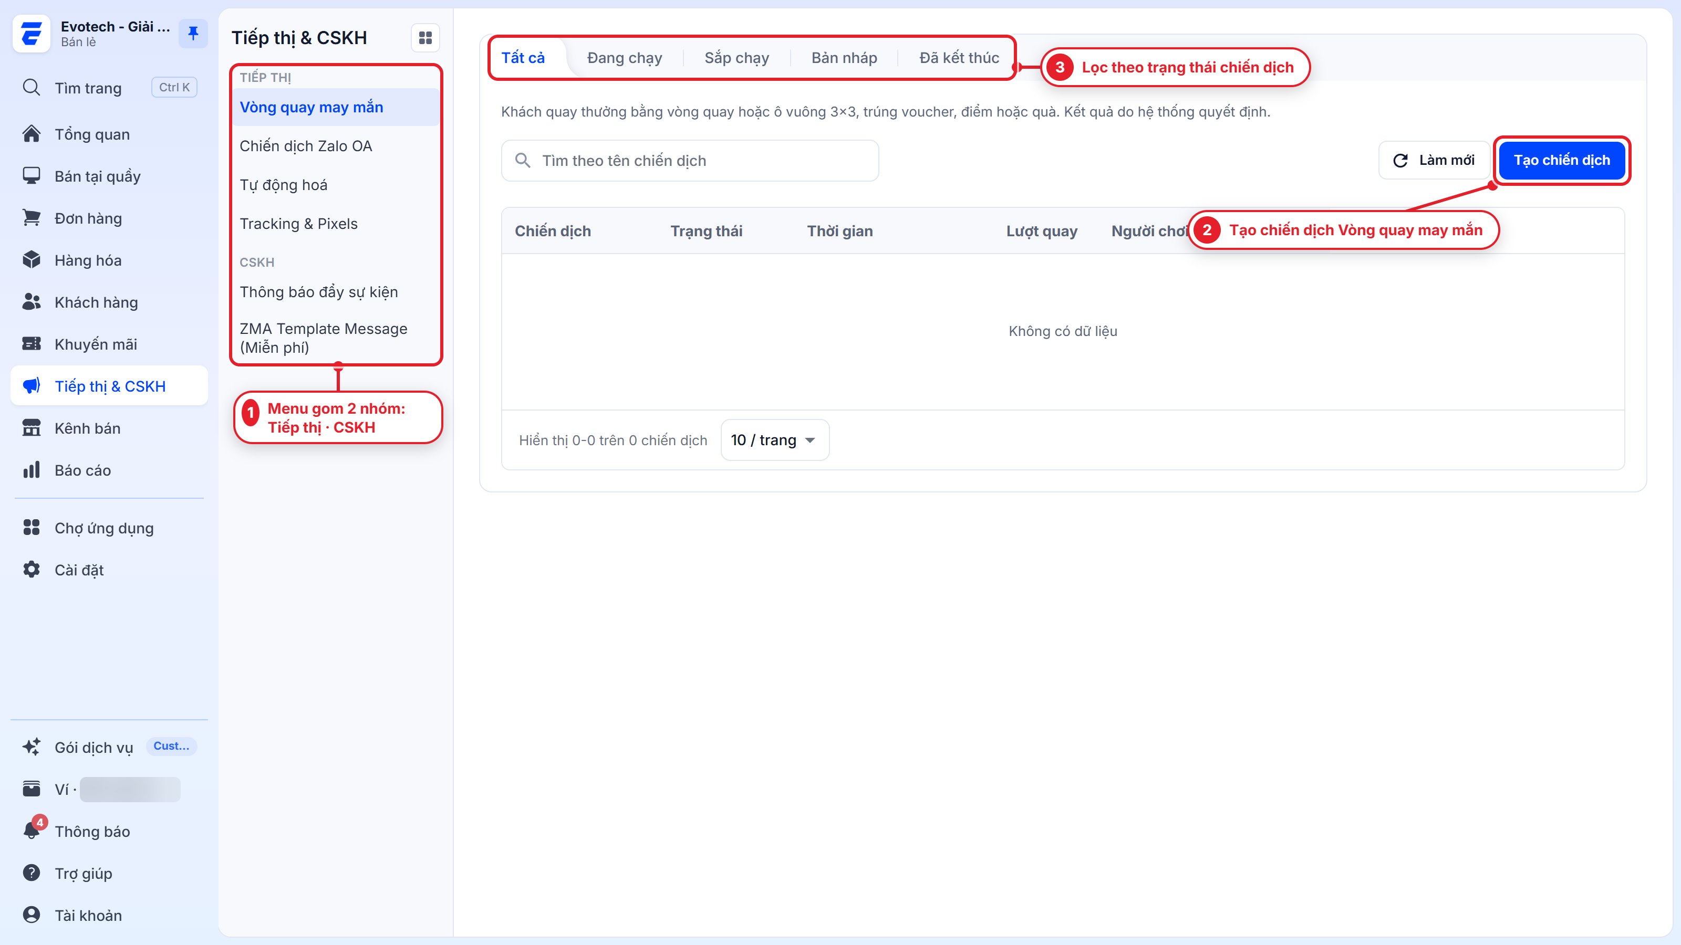Open Tổng quan home icon
The width and height of the screenshot is (1681, 945).
click(32, 134)
